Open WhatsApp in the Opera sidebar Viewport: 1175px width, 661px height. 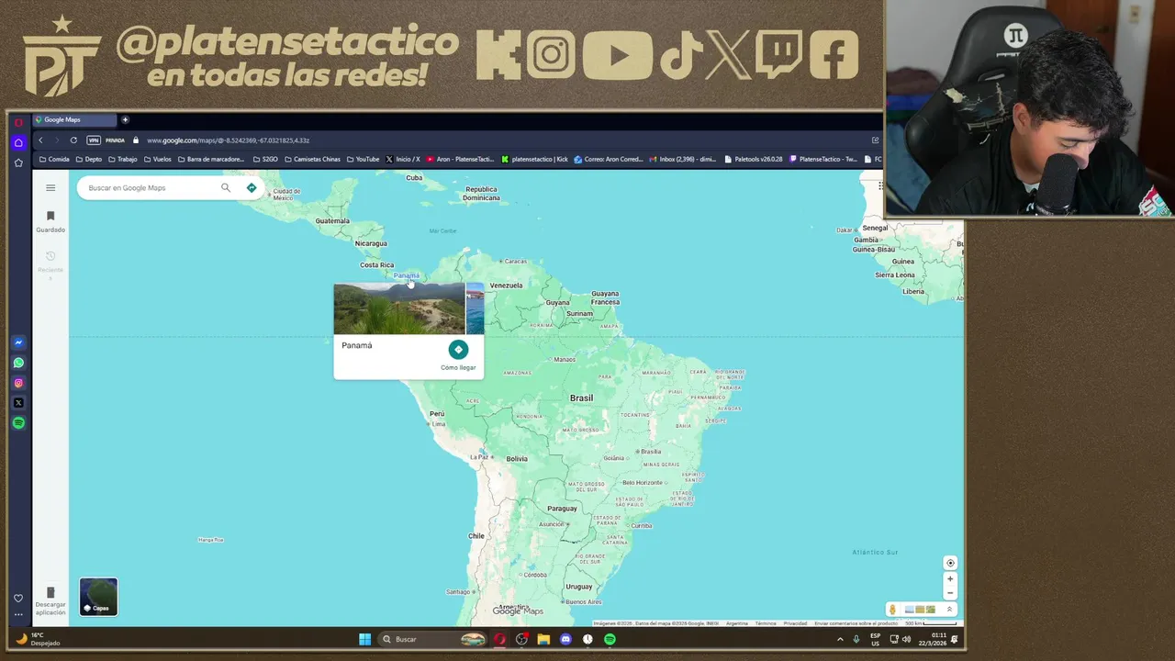[x=18, y=363]
